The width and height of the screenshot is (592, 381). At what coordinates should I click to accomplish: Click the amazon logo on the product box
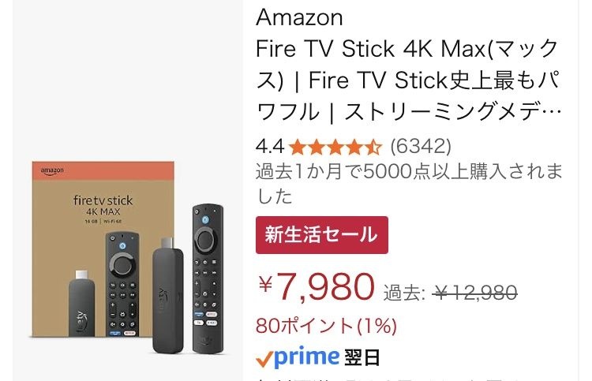coord(52,171)
